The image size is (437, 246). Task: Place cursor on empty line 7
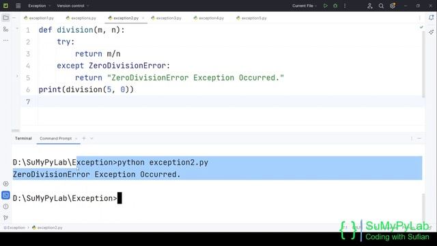tap(223, 102)
